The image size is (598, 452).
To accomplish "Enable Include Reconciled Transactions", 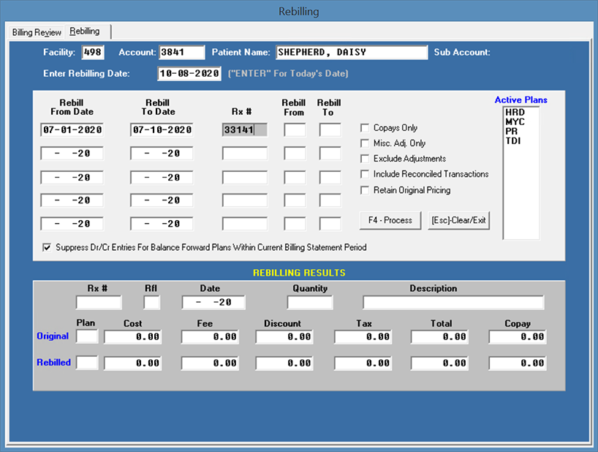I will [x=366, y=174].
